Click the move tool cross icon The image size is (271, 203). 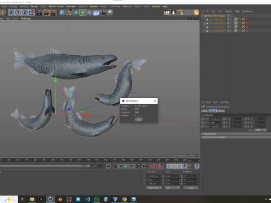(3, 12)
